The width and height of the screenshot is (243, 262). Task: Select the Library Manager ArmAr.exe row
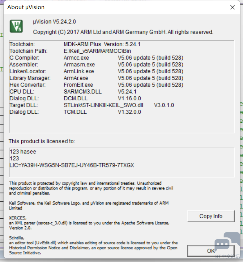(x=96, y=78)
